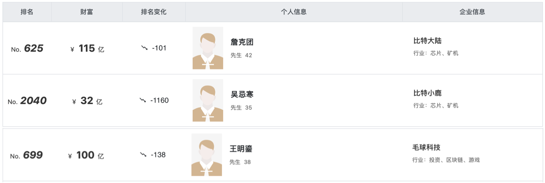This screenshot has height=183, width=545.
Task: Select the rank No. 625 cell
Action: [x=27, y=49]
